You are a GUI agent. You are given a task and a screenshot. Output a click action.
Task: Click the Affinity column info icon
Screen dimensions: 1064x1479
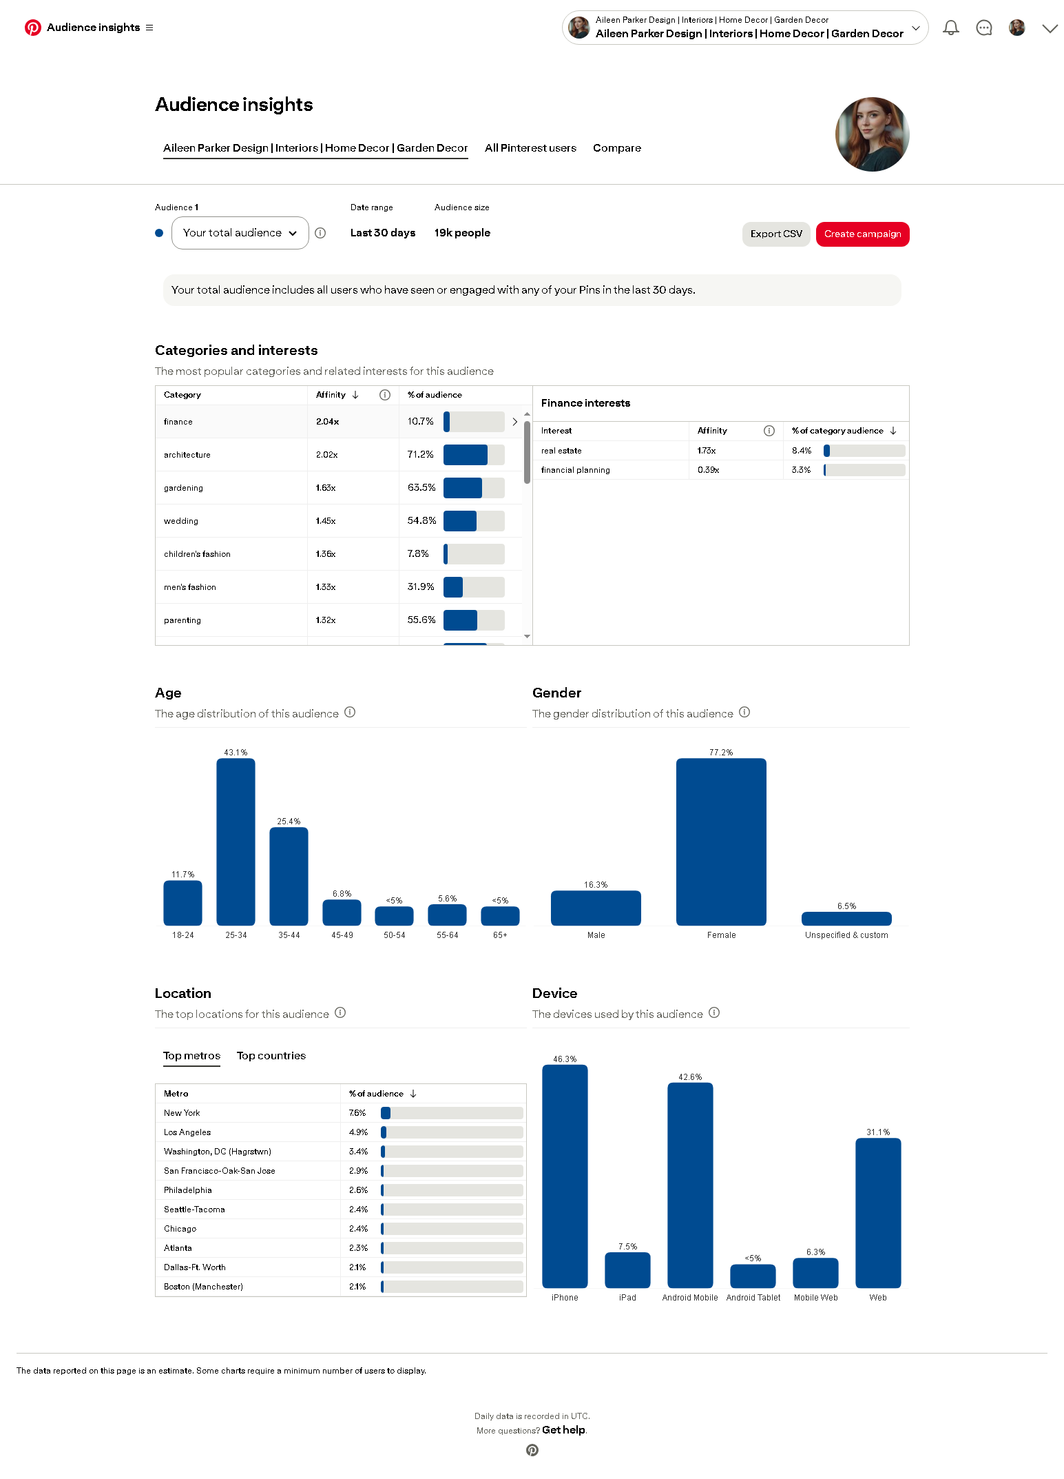[x=385, y=395]
